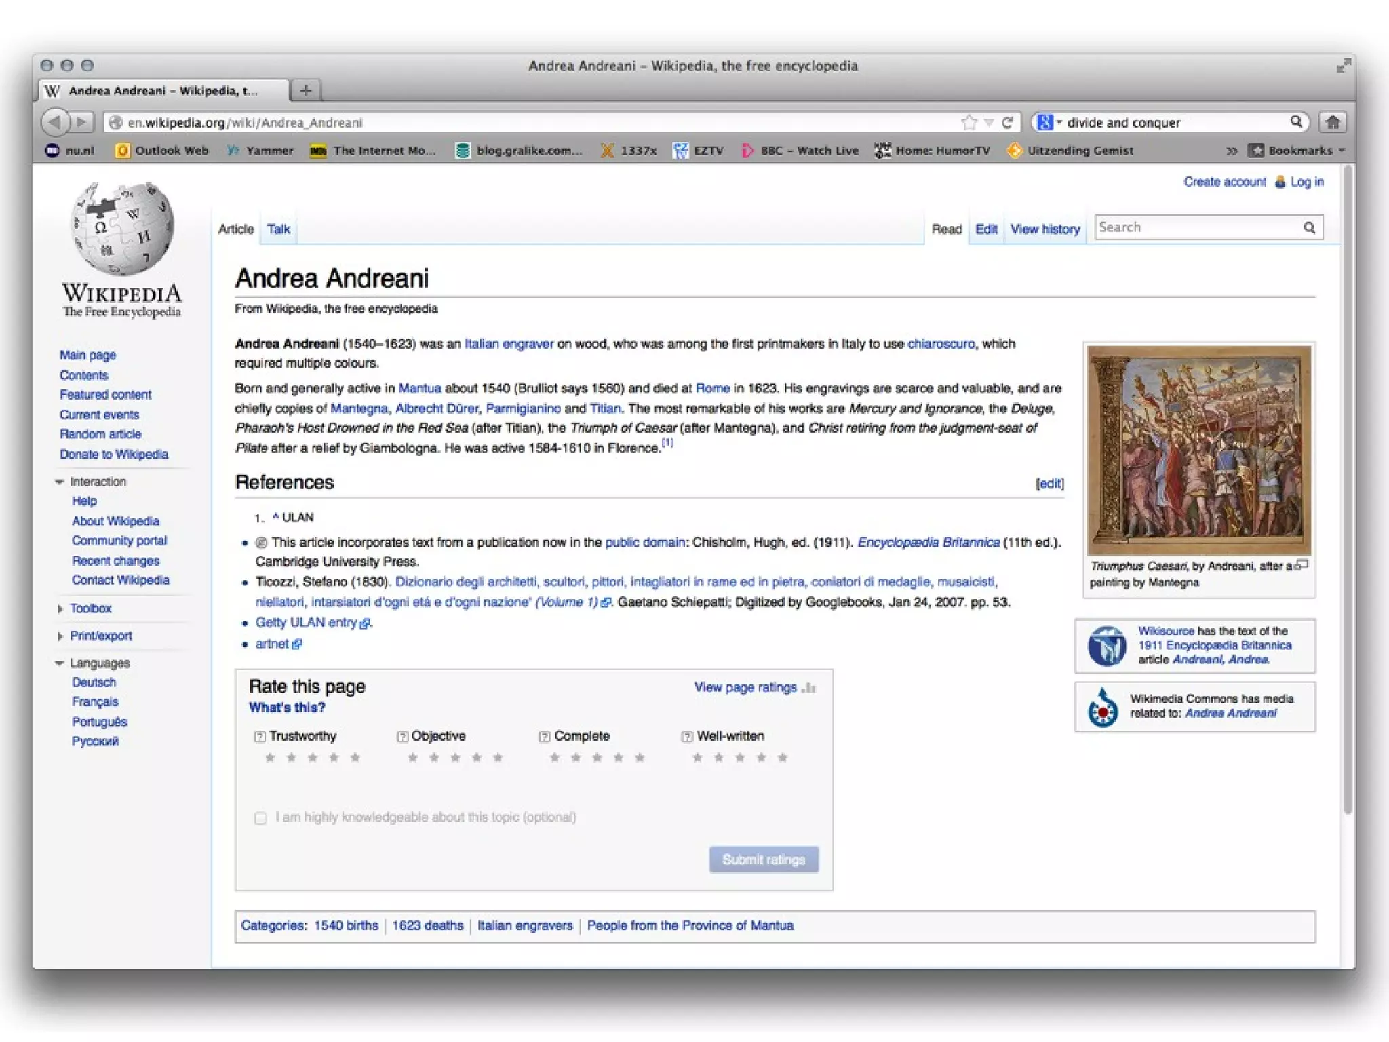Click the Wikipedia globe logo
The height and width of the screenshot is (1042, 1389).
122,228
